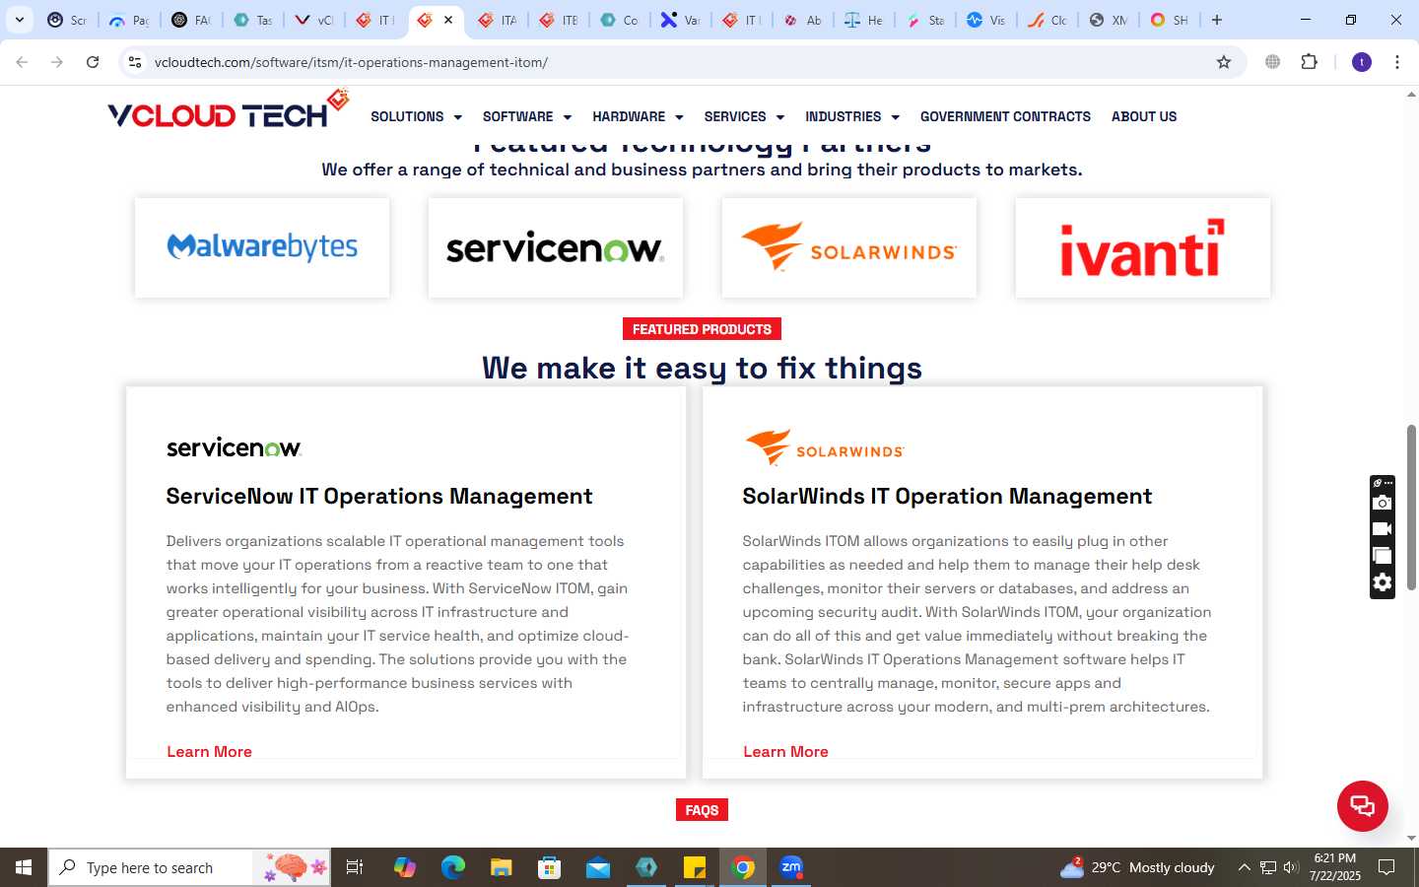Open browser extensions puzzle icon
Image resolution: width=1419 pixels, height=887 pixels.
coord(1309,62)
